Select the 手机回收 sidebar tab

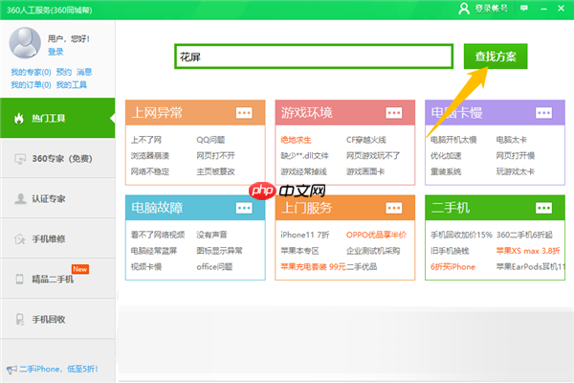[x=57, y=319]
